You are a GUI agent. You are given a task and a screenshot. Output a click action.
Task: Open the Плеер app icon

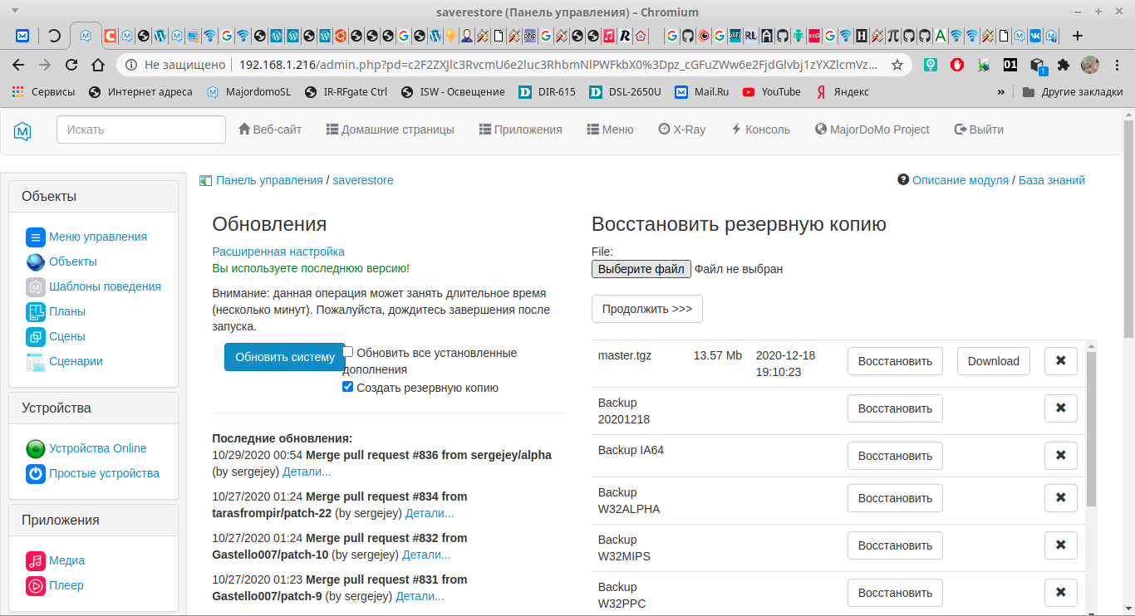click(x=35, y=585)
